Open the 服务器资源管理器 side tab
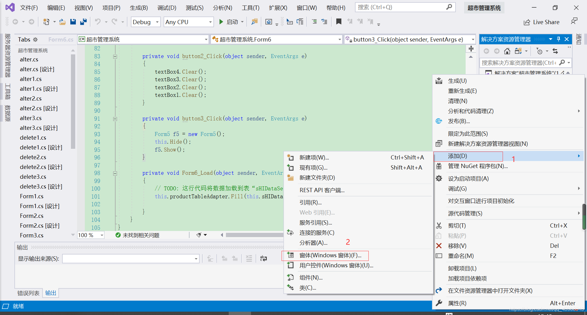This screenshot has width=587, height=315. point(8,56)
